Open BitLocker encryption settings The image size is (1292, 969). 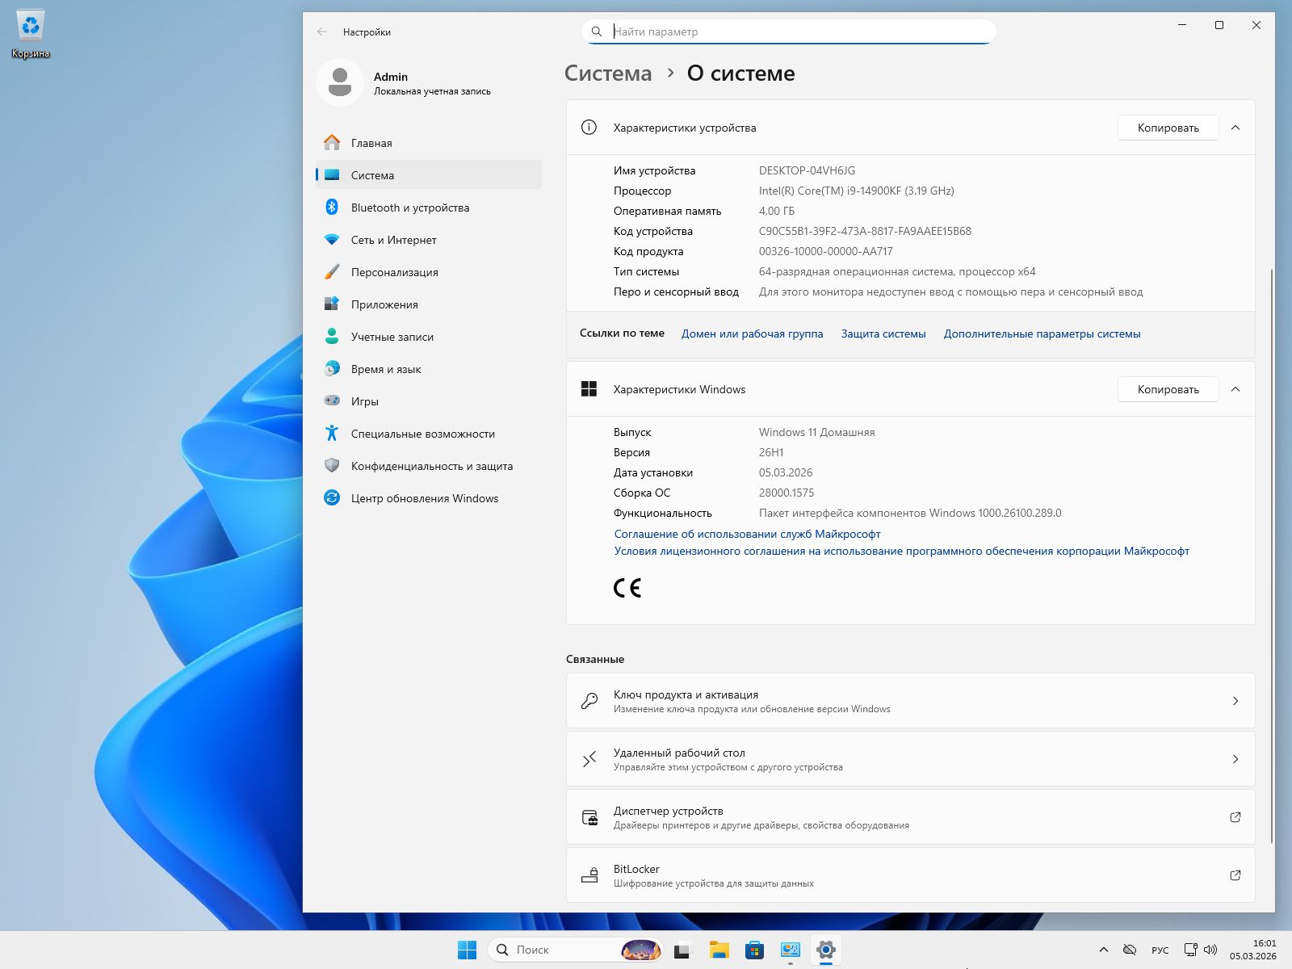911,875
